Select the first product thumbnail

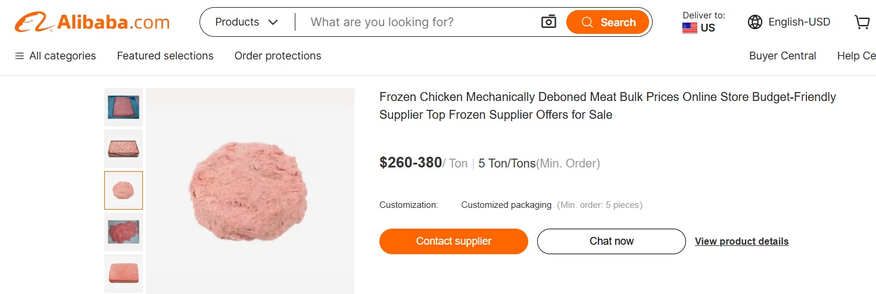(123, 107)
